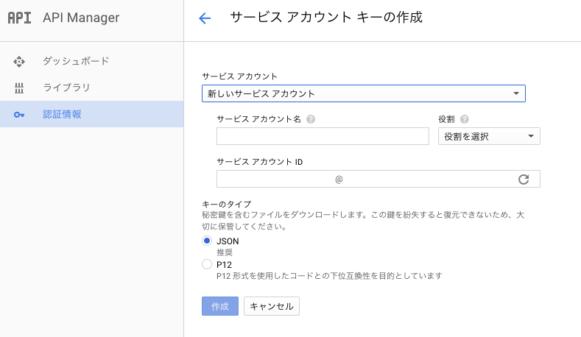The height and width of the screenshot is (337, 581).
Task: Click help icon next to サービス アカウント名
Action: tap(311, 119)
